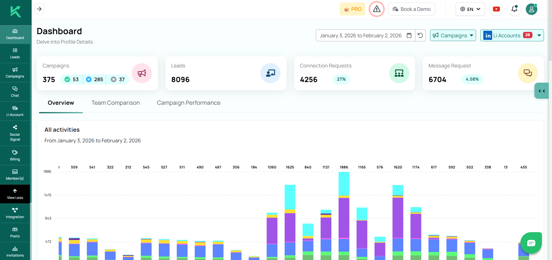Open the Campaigns filter dropdown
Image resolution: width=552 pixels, height=260 pixels.
click(x=453, y=35)
